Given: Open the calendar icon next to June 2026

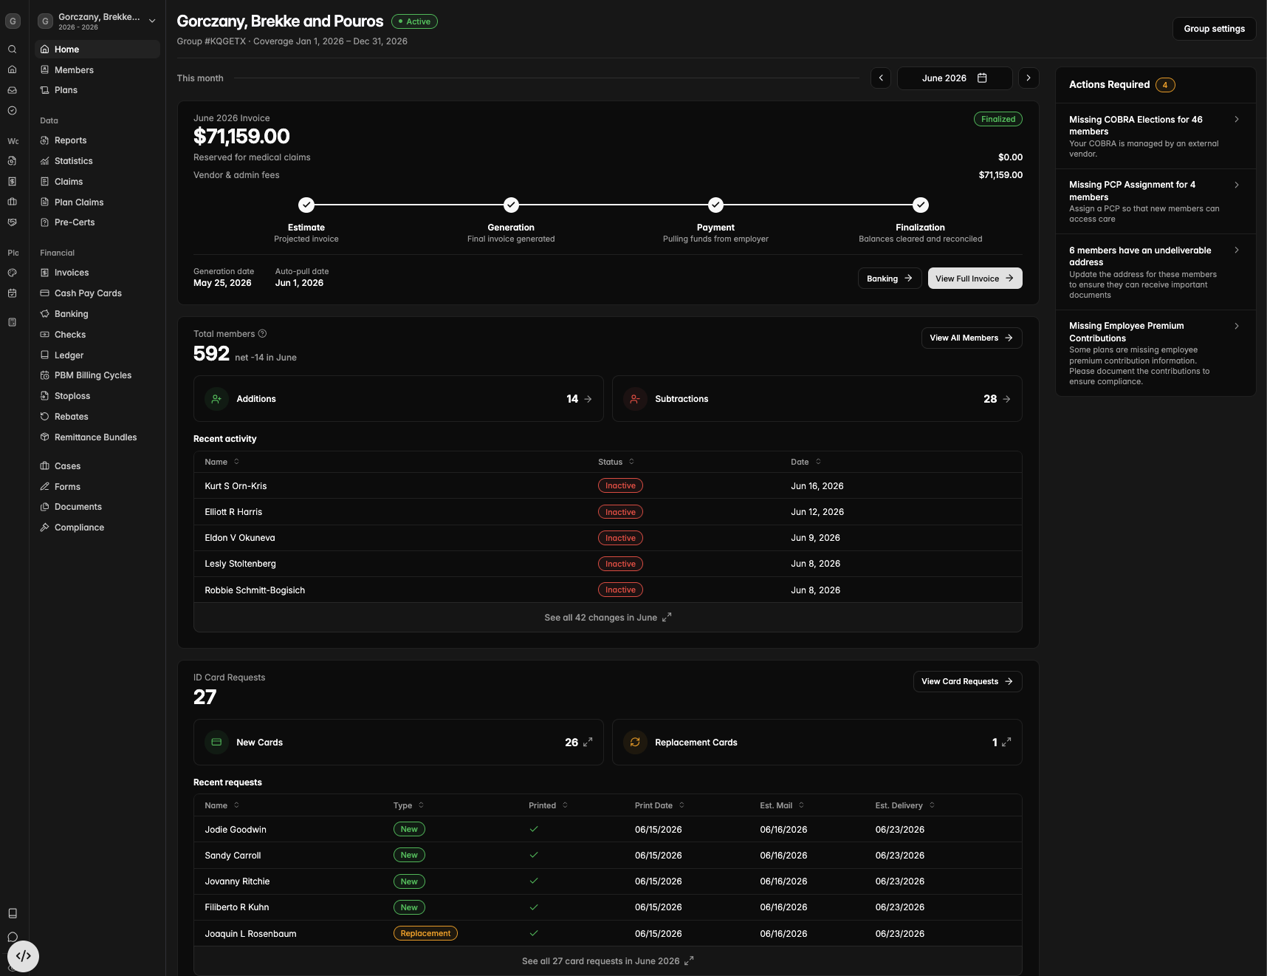Looking at the screenshot, I should 982,78.
